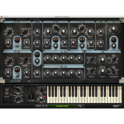This screenshot has width=124, height=124.
Task: Click the PCH pitch bend wheel
Action: coord(29,94)
